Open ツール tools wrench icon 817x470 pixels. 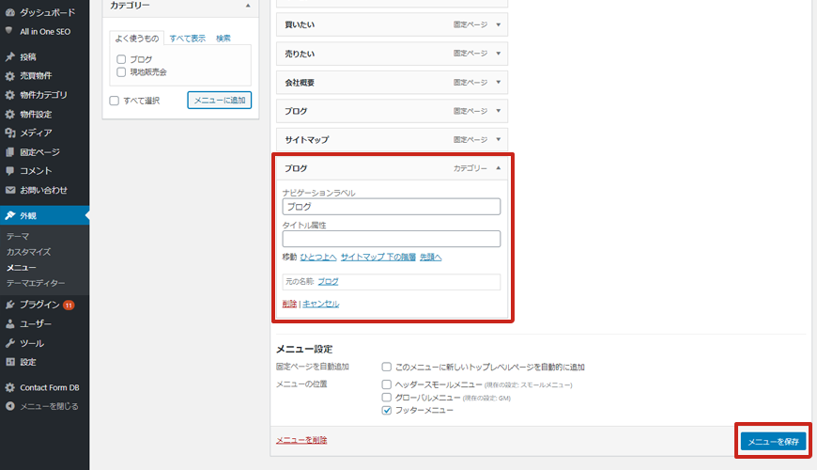[x=9, y=343]
